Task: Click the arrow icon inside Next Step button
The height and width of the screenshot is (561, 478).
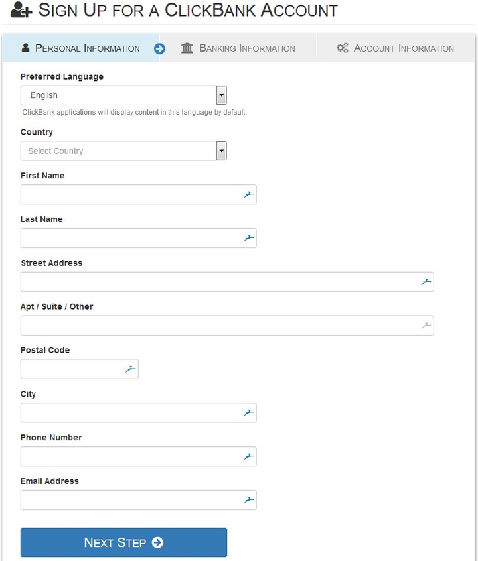Action: (x=157, y=542)
